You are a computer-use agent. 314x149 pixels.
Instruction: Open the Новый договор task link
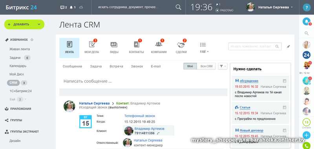(251, 131)
